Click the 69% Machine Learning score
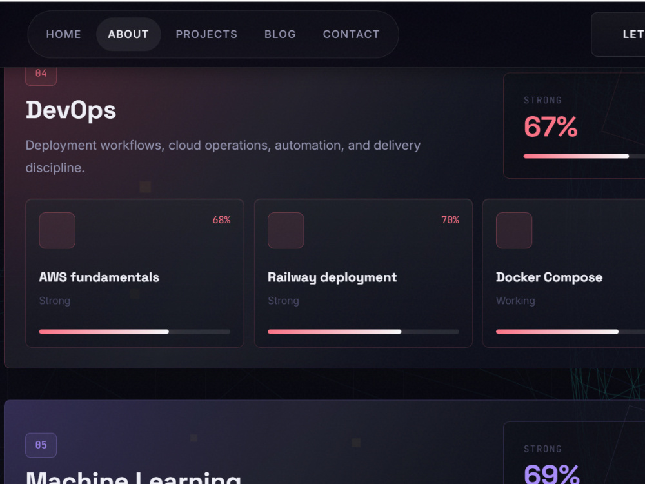645x484 pixels. click(551, 474)
